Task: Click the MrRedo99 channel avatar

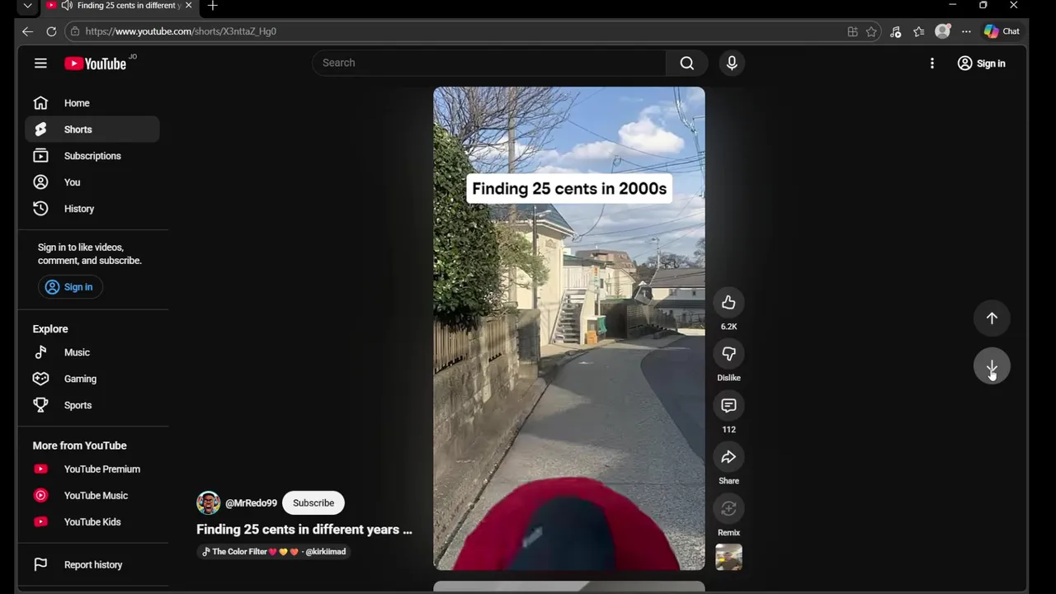Action: point(209,503)
